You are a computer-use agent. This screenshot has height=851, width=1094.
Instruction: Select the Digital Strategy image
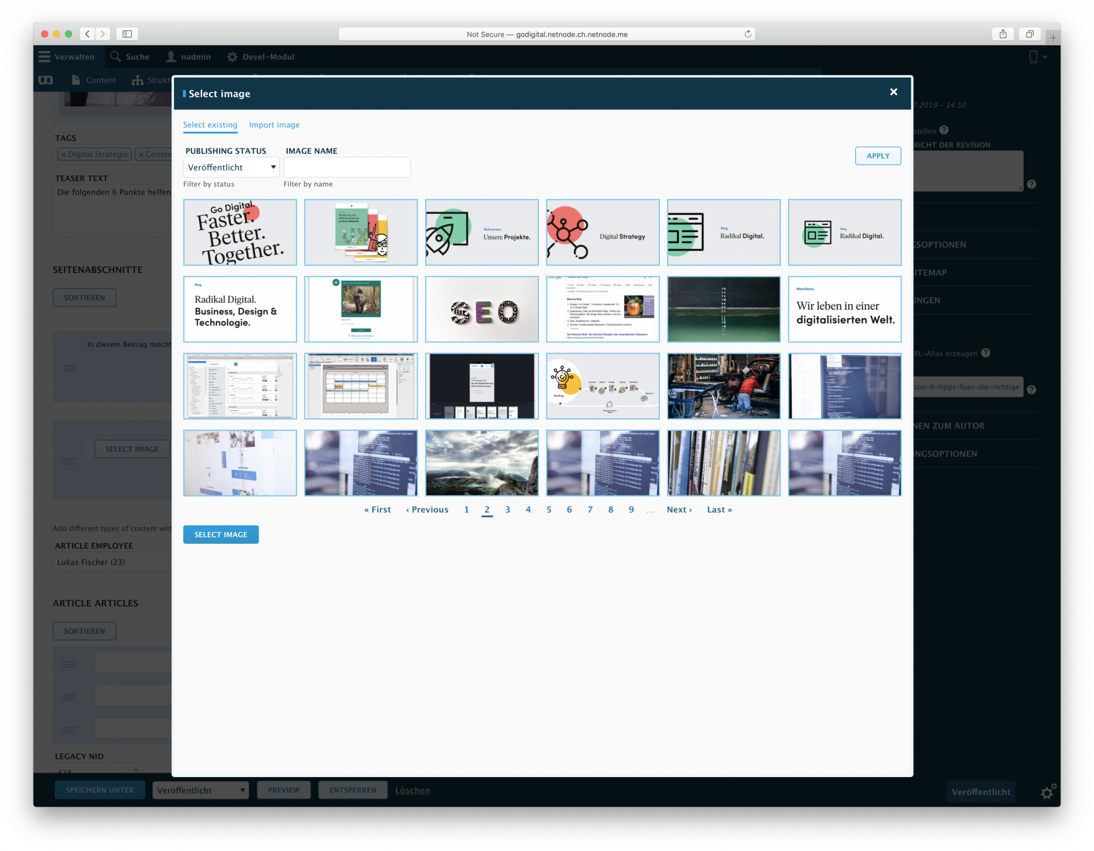[x=602, y=232]
